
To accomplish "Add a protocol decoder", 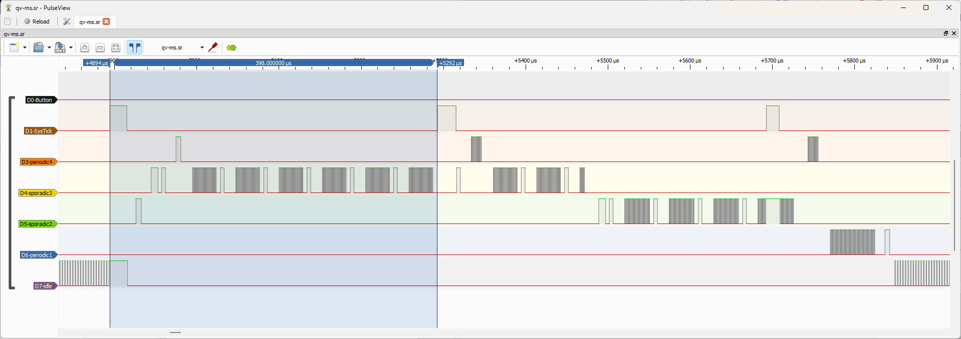I will coord(231,47).
